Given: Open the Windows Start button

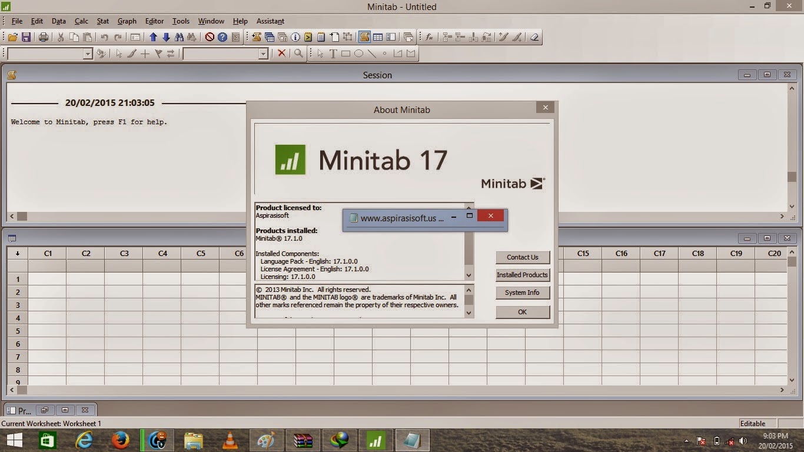Looking at the screenshot, I should point(15,440).
